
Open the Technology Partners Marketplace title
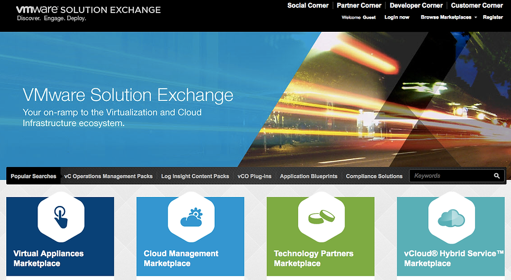(313, 258)
